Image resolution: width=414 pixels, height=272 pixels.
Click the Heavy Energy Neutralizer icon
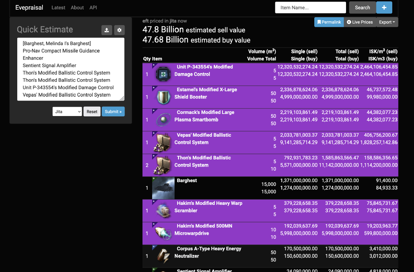(163, 256)
